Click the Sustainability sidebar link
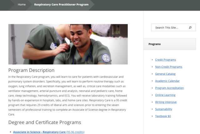 coord(163,109)
